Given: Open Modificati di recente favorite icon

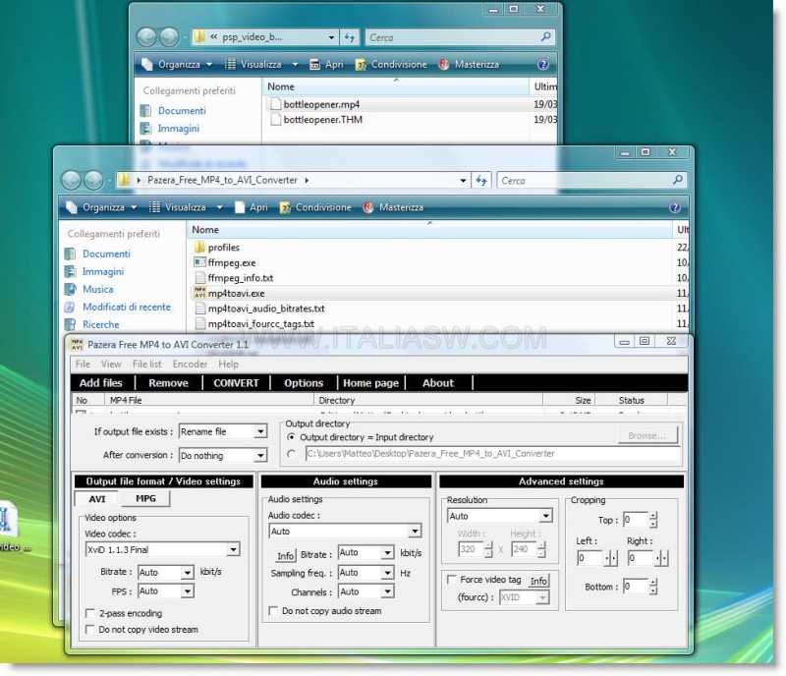Looking at the screenshot, I should (x=71, y=307).
